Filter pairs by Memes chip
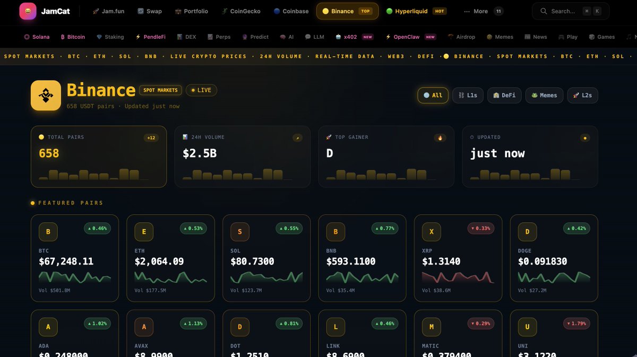637x357 pixels. click(544, 95)
